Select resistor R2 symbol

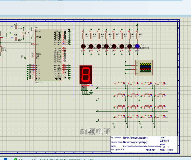pyautogui.click(x=83, y=36)
